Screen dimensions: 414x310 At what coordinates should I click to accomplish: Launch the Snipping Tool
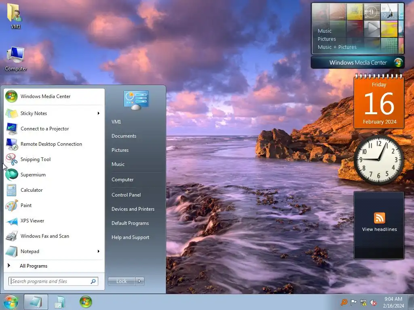click(54, 159)
